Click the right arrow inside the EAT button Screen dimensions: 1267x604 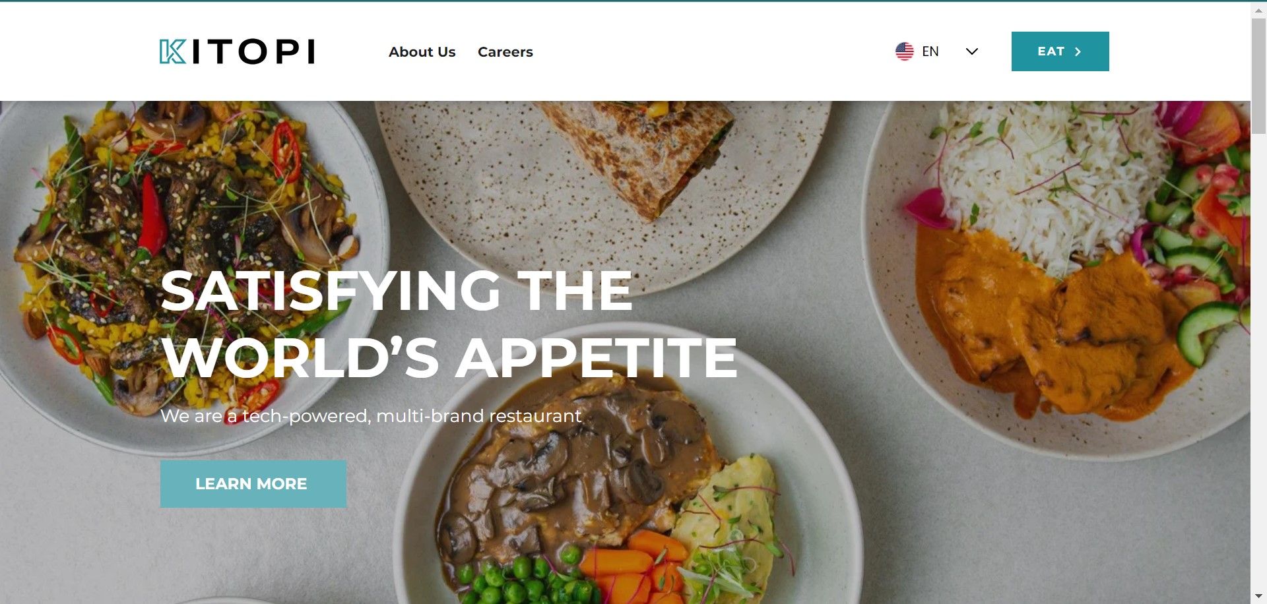[x=1078, y=51]
